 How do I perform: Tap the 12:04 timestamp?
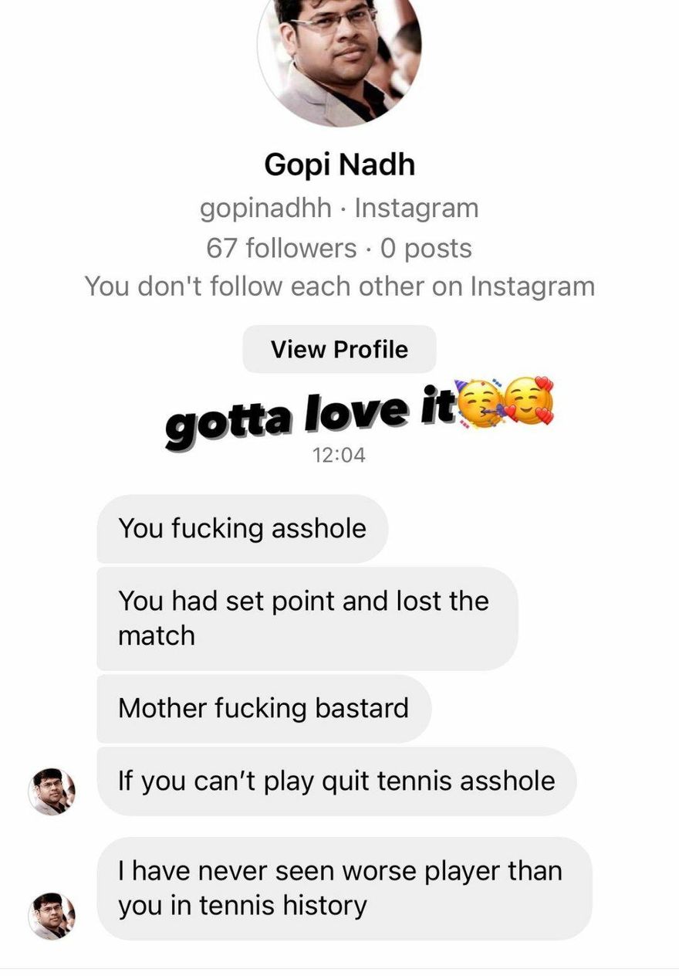pos(339,456)
